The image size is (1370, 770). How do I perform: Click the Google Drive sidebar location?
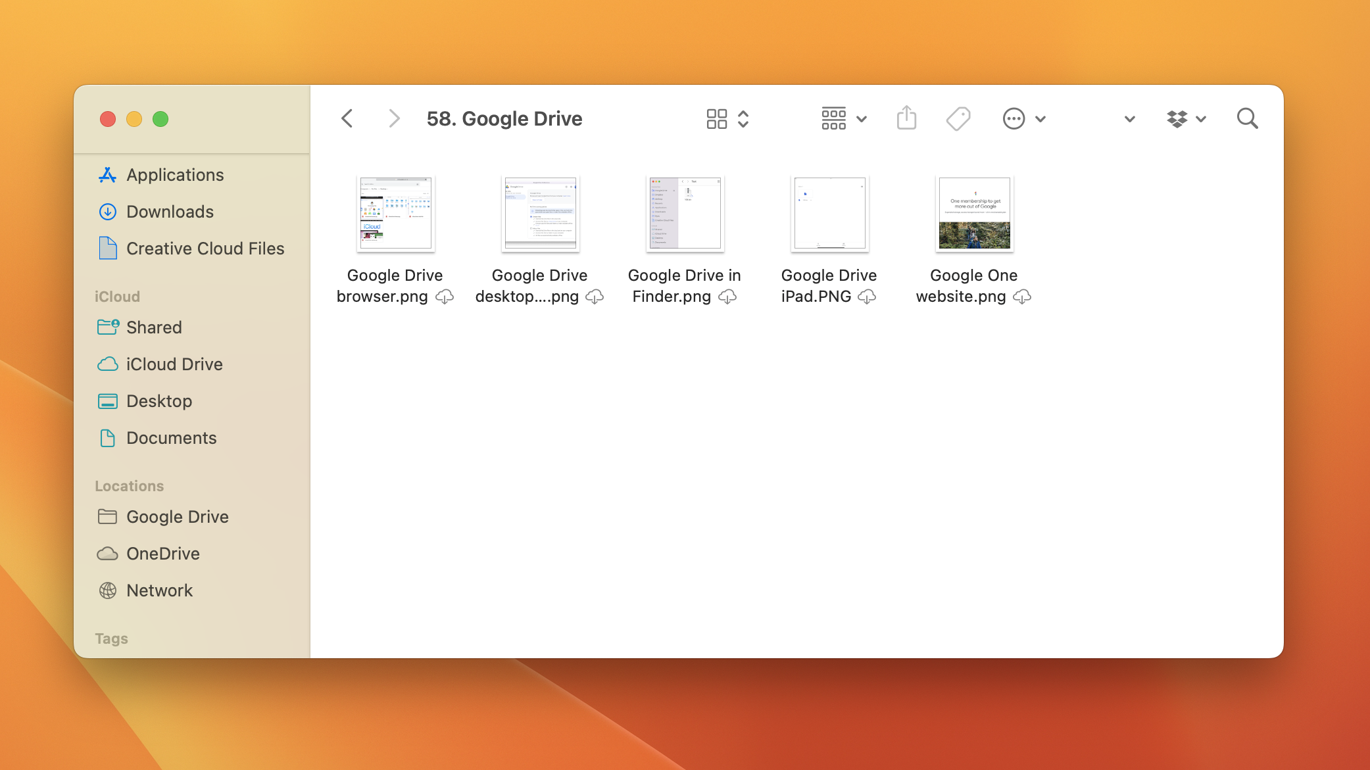coord(178,516)
